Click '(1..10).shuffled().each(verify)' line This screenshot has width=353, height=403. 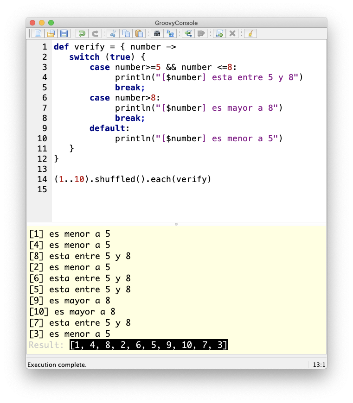[133, 179]
